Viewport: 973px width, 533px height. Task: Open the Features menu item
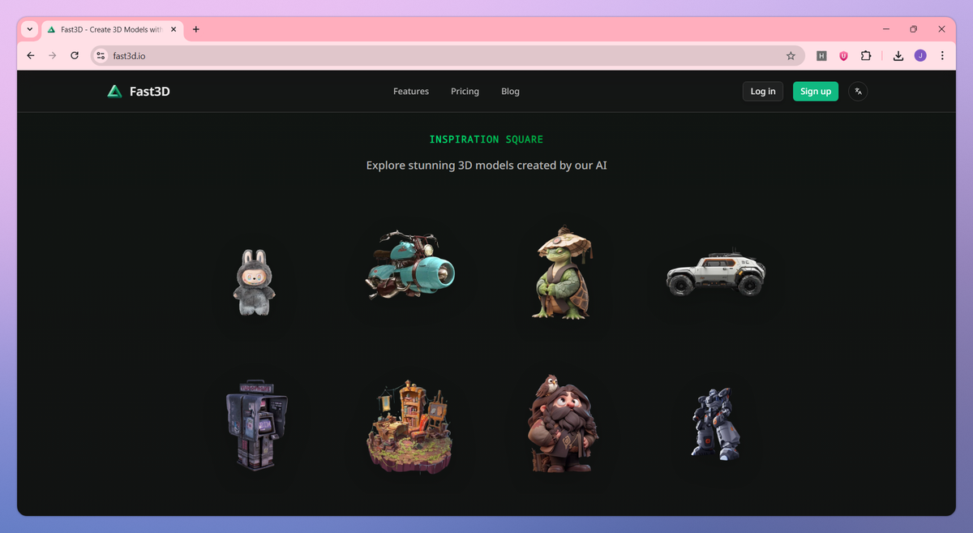[411, 92]
